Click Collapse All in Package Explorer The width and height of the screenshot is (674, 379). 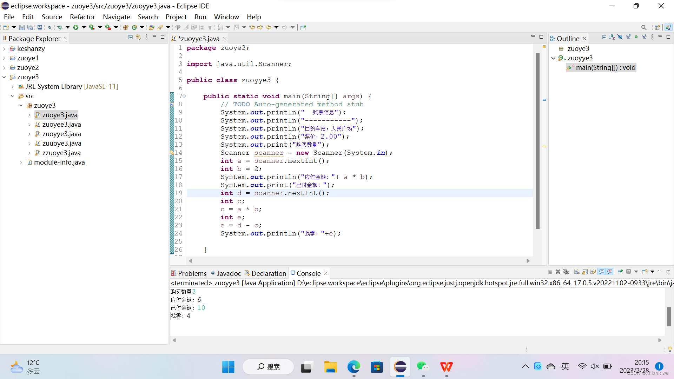point(130,37)
